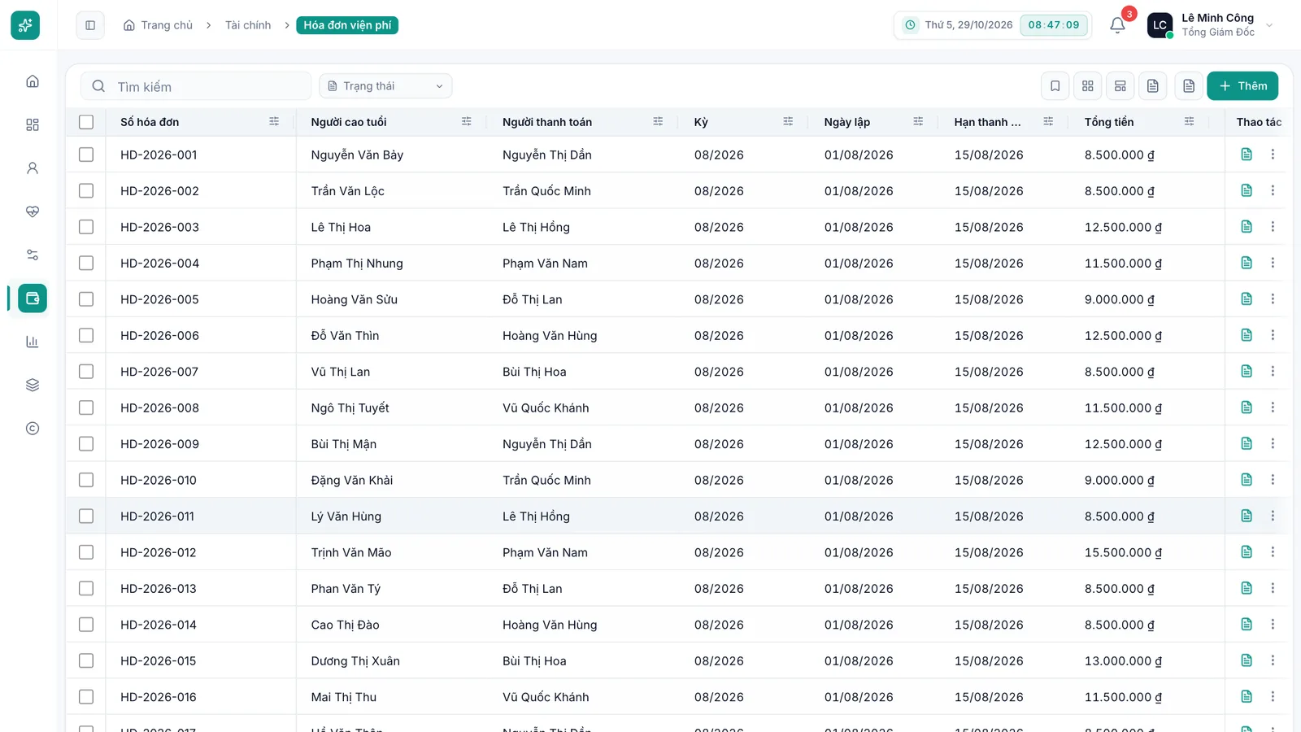Open the user profile icon in sidebar

(x=33, y=168)
